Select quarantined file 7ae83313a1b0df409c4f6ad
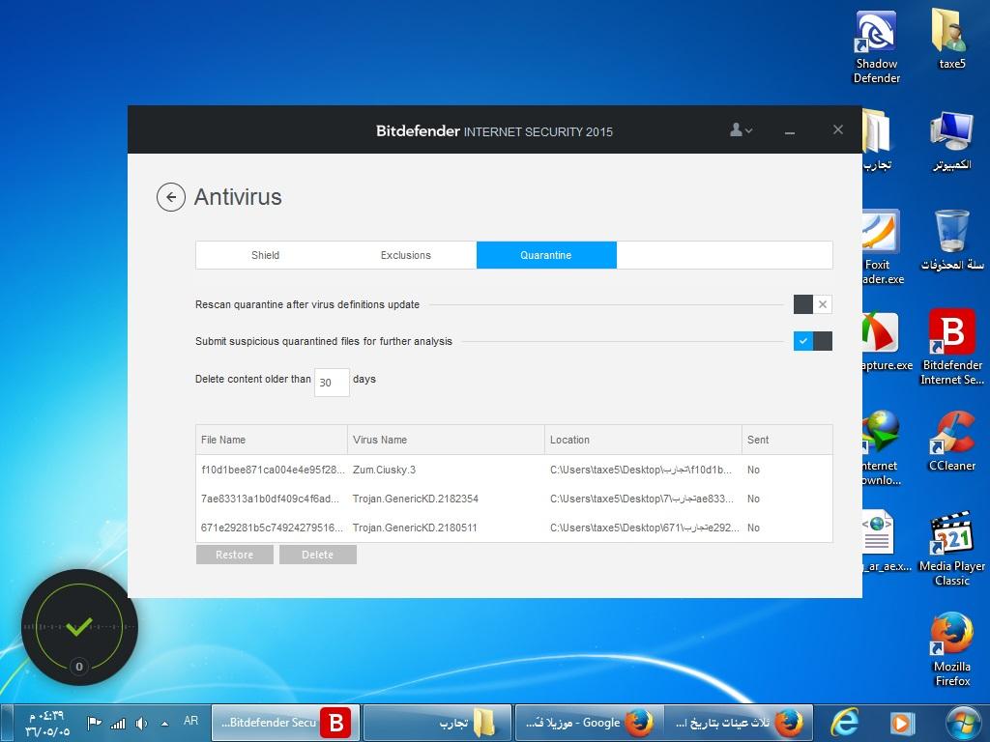Image resolution: width=990 pixels, height=742 pixels. [271, 499]
